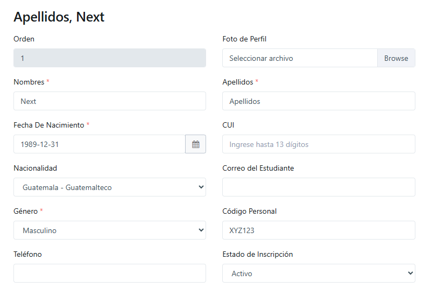
Task: Click the Seleccionar archivo file field
Action: 300,58
